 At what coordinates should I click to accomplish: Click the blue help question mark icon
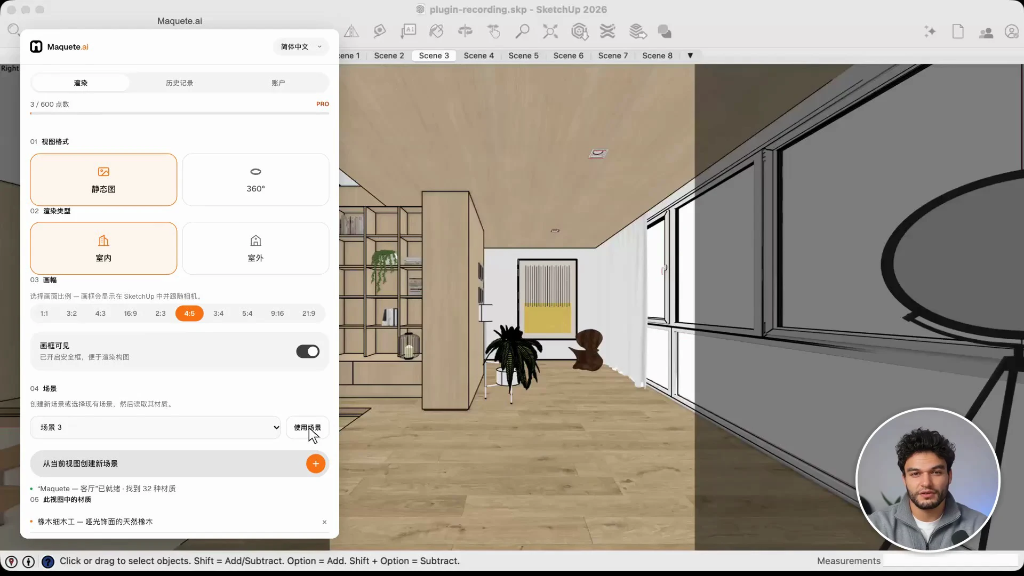[x=48, y=562]
